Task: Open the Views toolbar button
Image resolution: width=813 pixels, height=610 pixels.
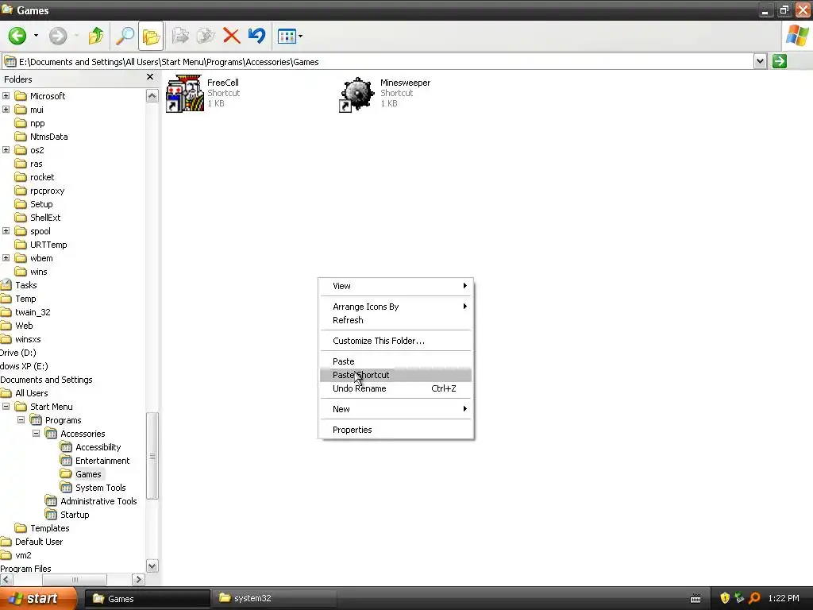Action: click(x=287, y=36)
